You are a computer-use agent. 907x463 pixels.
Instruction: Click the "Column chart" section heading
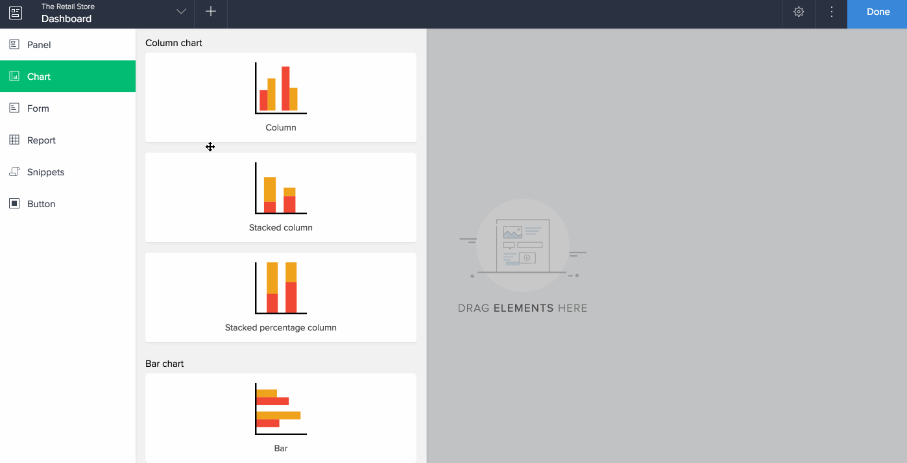tap(174, 43)
